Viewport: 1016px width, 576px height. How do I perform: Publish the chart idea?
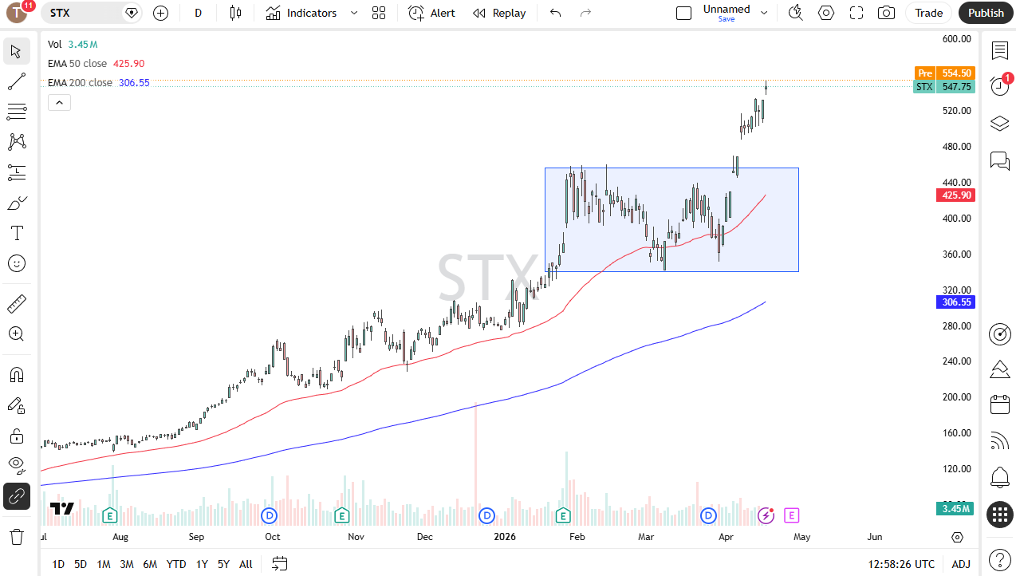[986, 13]
